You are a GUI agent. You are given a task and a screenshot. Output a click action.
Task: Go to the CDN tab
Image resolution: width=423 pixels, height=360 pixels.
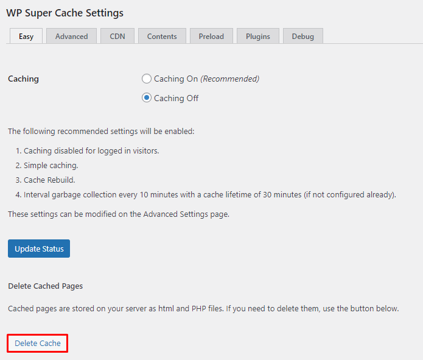[117, 36]
